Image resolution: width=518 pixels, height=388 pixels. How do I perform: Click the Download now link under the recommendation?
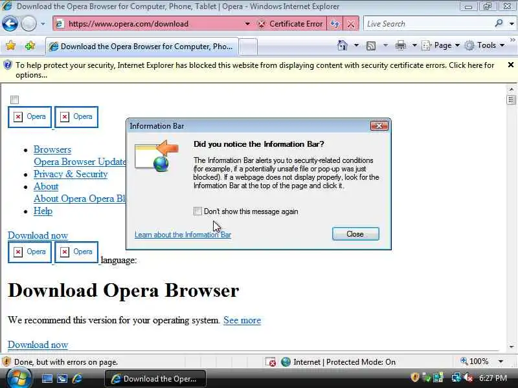[38, 345]
